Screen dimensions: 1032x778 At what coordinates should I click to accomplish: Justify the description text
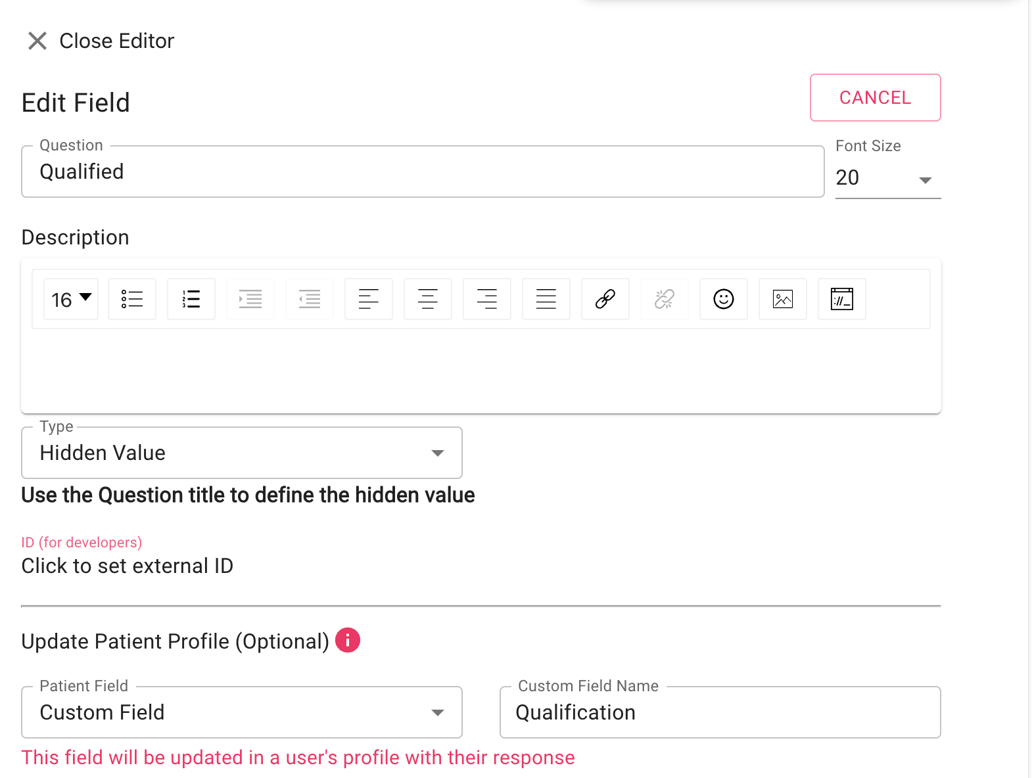click(546, 299)
